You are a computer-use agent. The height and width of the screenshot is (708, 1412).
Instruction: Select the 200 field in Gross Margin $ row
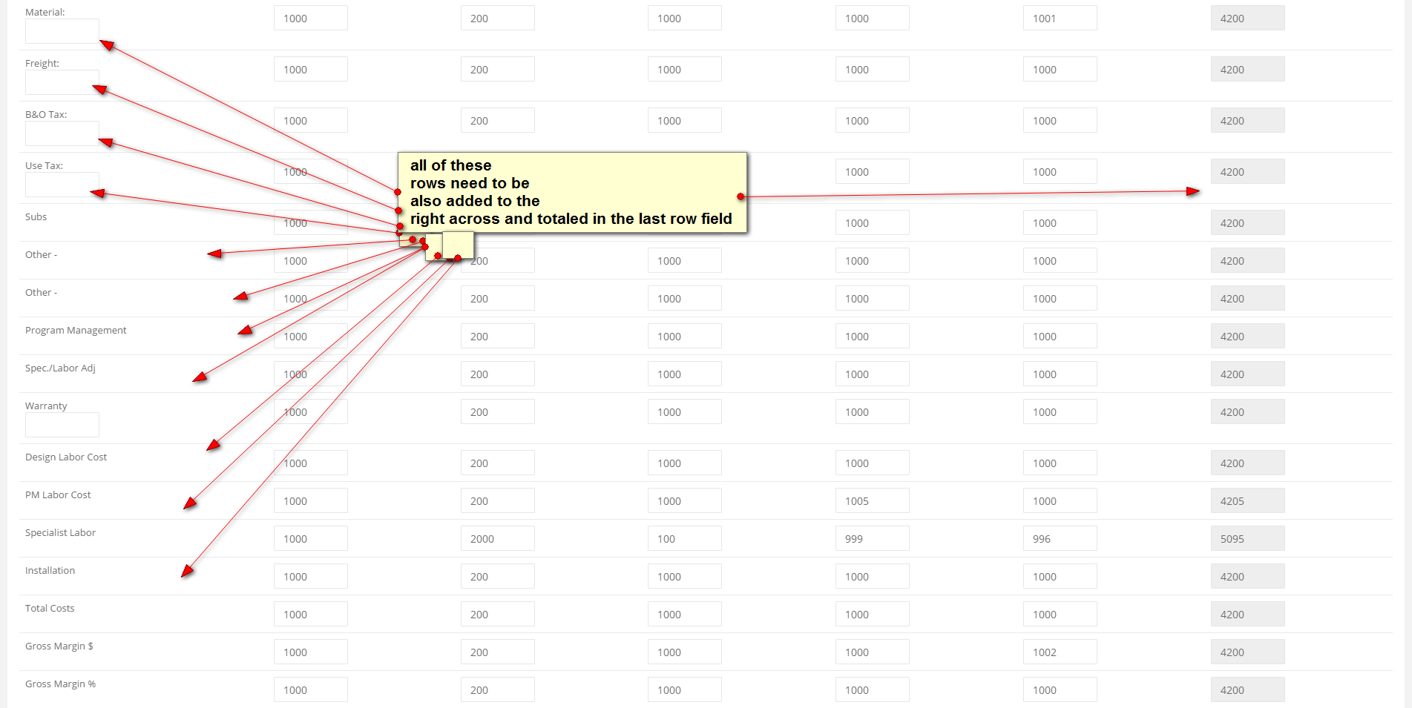coord(498,652)
